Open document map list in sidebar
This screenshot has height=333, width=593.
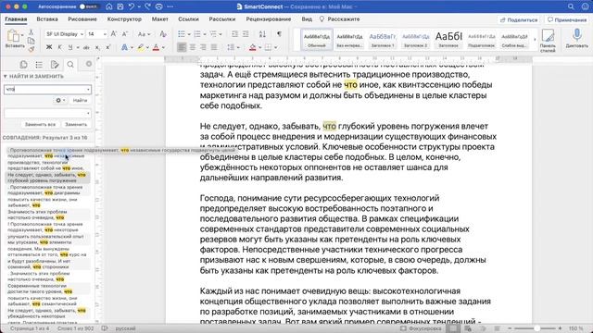pos(39,65)
